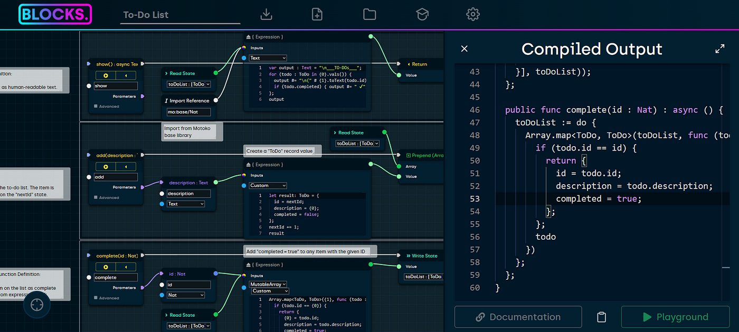Open MutableArray dropdown in bottom Expression

point(268,284)
